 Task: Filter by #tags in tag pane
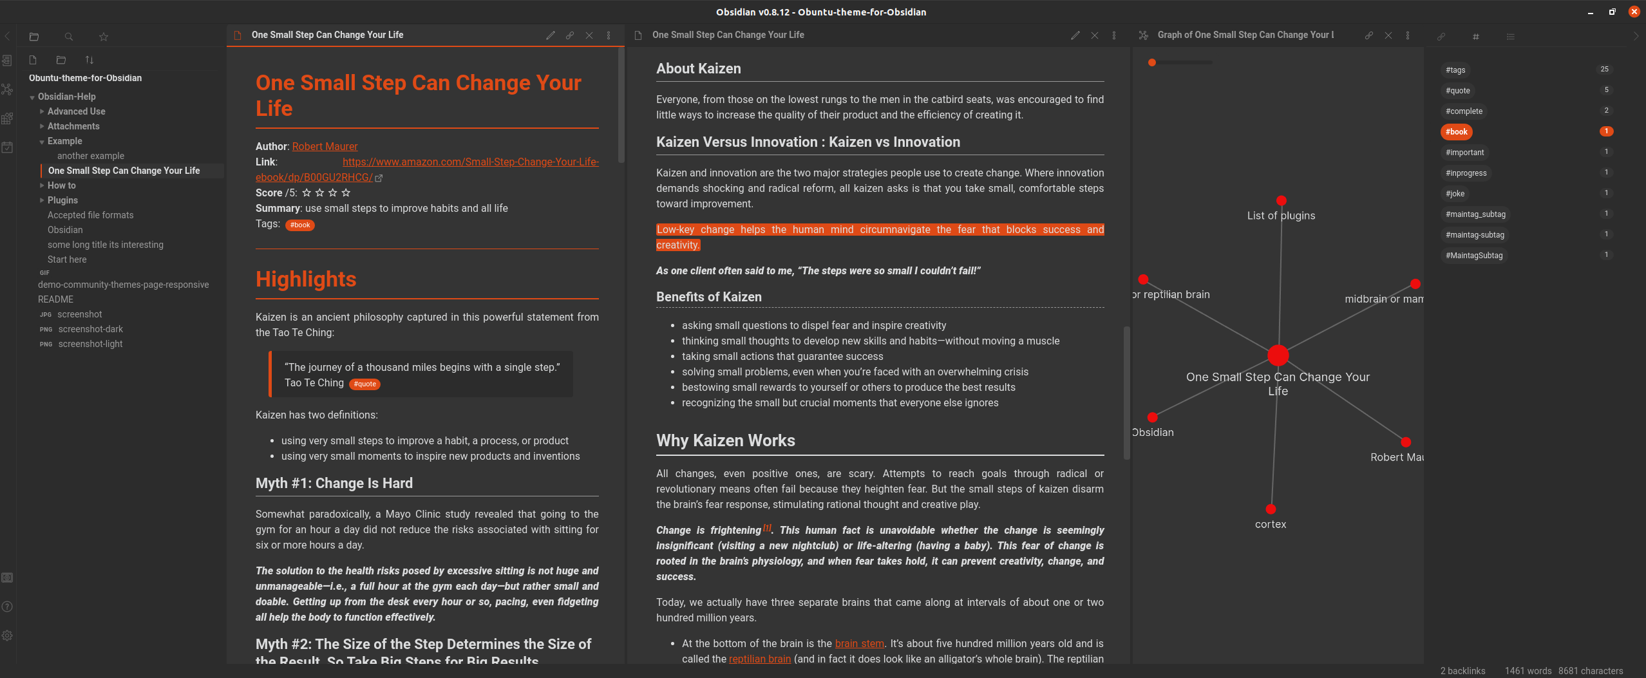1455,70
